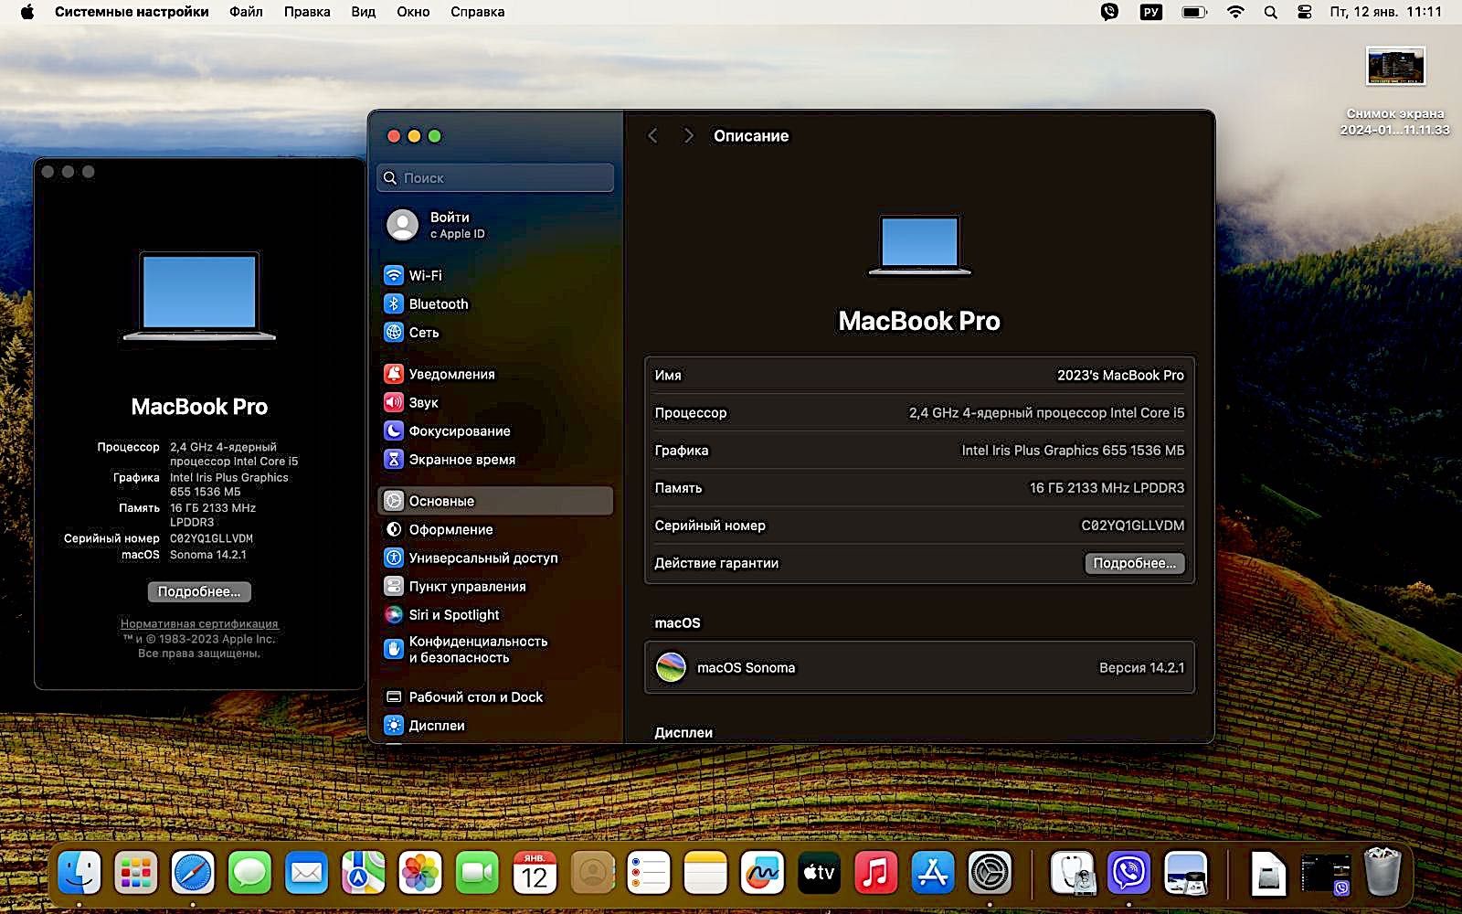Select Основные in the sidebar
Viewport: 1462px width, 914px height.
[494, 501]
